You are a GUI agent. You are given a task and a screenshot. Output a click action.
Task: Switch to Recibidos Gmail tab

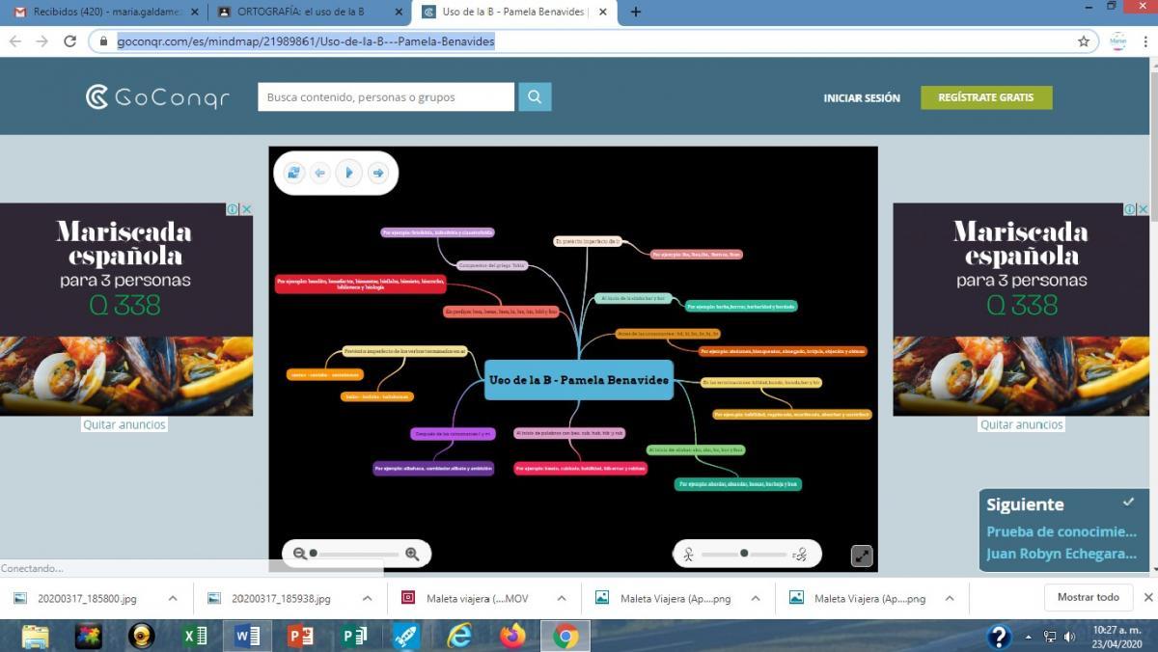point(106,13)
